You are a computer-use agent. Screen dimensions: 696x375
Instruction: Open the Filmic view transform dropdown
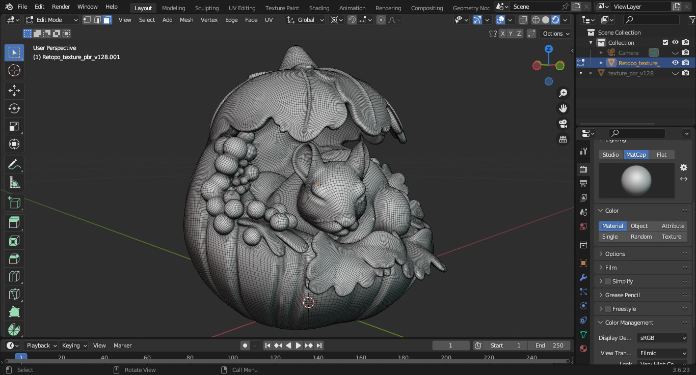(x=662, y=353)
